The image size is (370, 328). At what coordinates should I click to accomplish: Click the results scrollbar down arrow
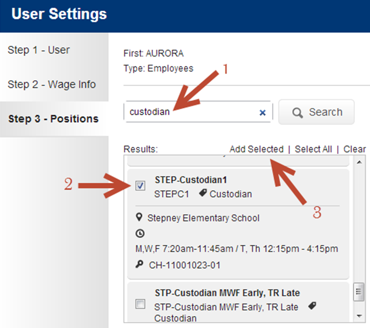point(359,316)
